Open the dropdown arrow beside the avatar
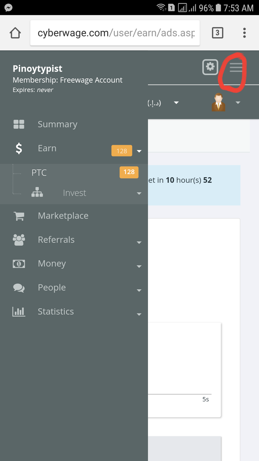Image resolution: width=259 pixels, height=461 pixels. point(238,103)
